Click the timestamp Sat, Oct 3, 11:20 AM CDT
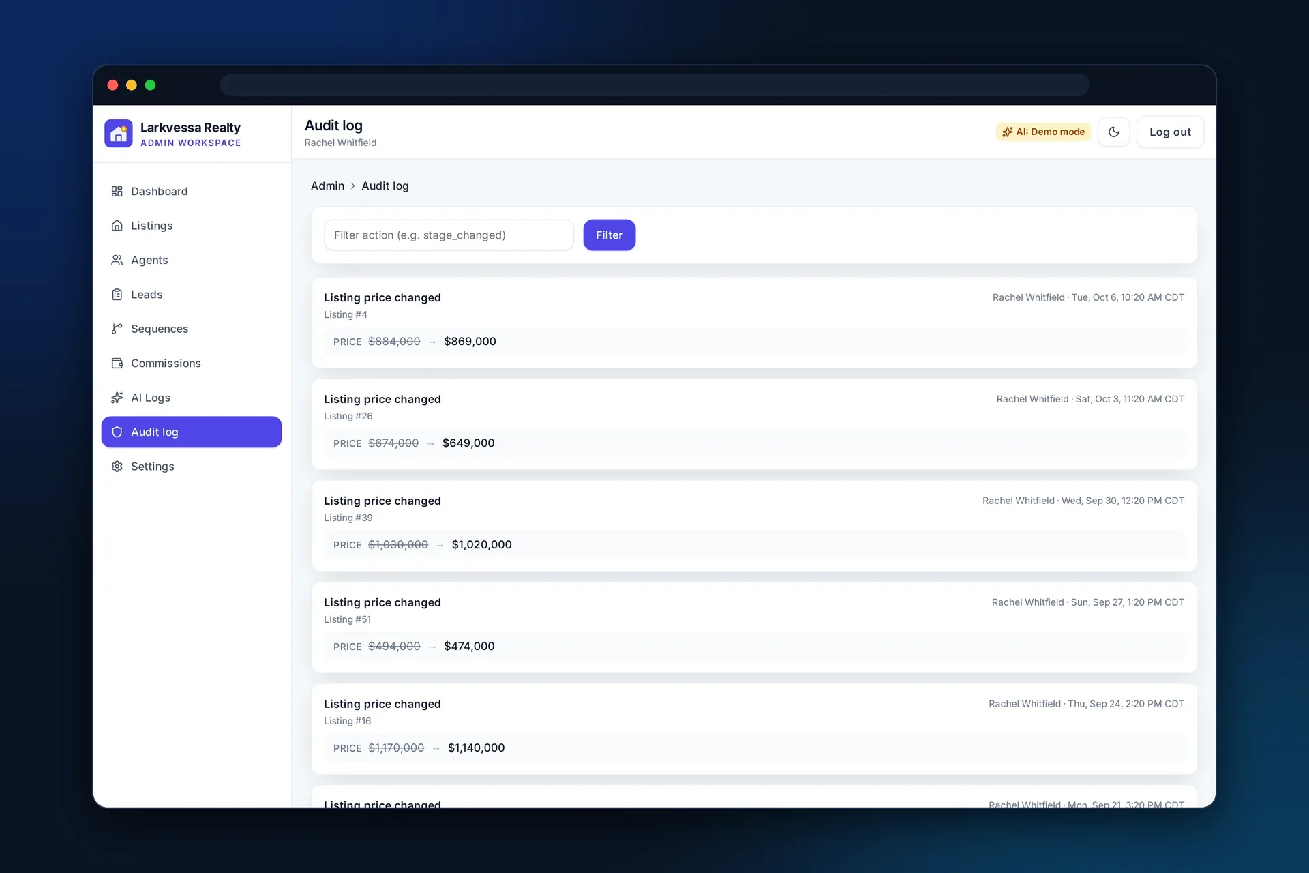The image size is (1309, 873). coord(1130,400)
